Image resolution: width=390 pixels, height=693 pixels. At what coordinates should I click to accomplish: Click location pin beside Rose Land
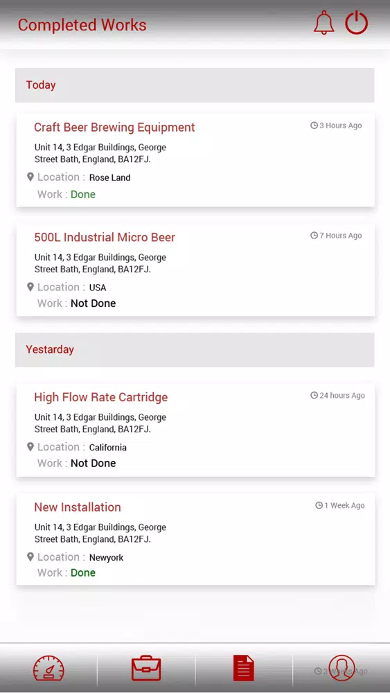tap(30, 177)
